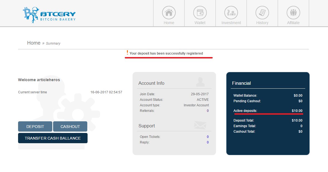This screenshot has width=328, height=172.
Task: Open the Wallet icon
Action: click(x=200, y=13)
